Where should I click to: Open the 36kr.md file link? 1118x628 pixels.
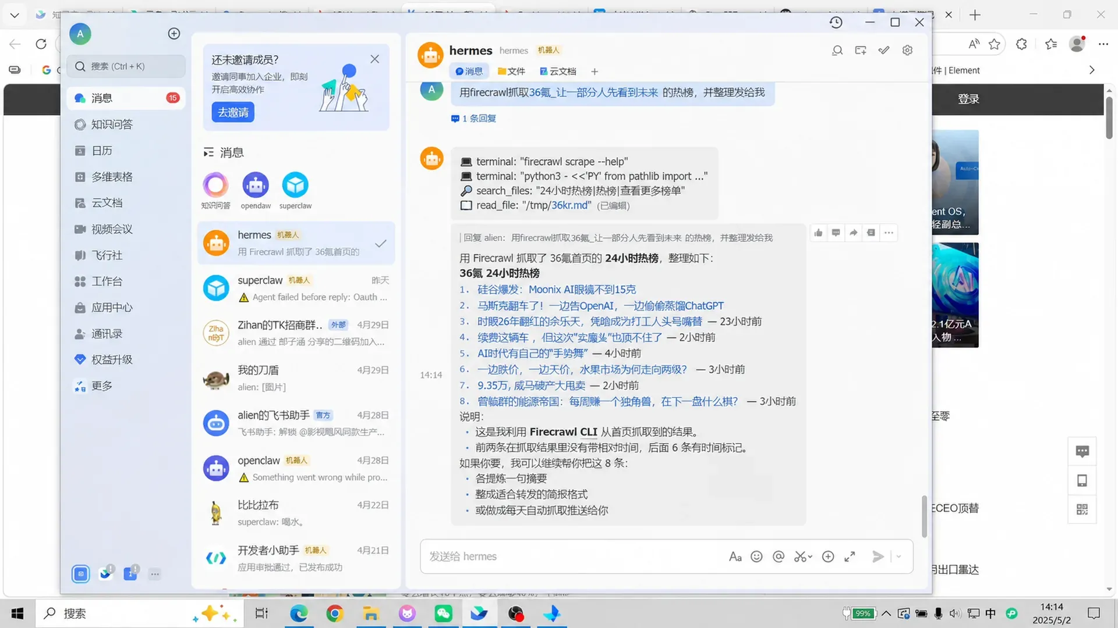(571, 205)
